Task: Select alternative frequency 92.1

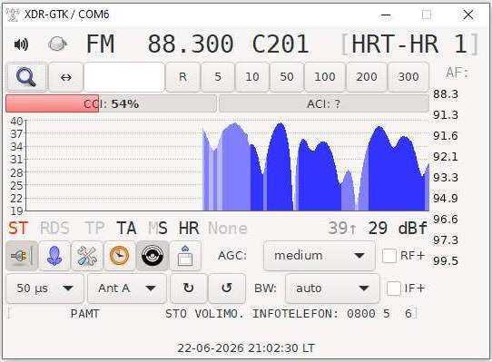Action: [x=446, y=157]
